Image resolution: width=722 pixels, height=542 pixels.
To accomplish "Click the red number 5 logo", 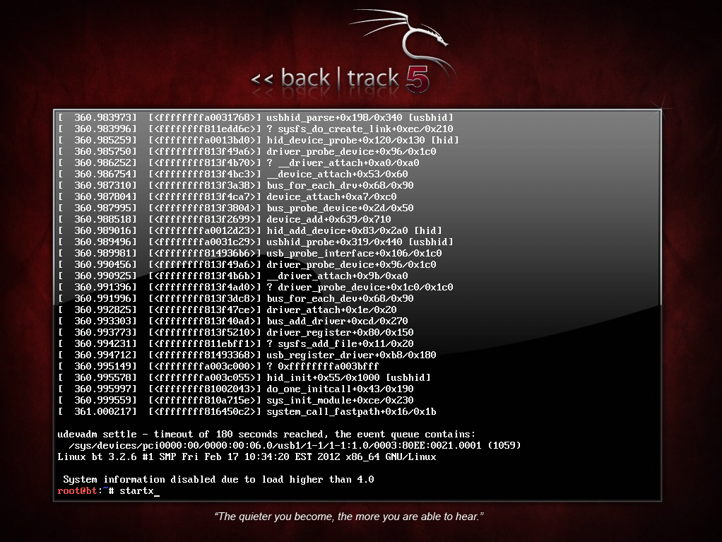I will tap(418, 78).
